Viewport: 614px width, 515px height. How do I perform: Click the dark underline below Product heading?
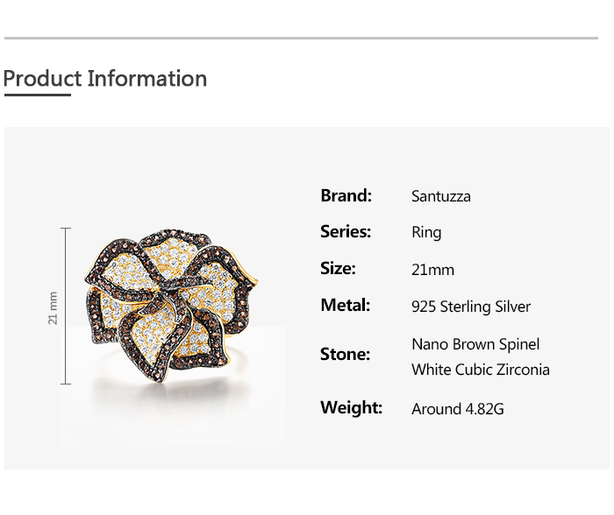37,95
